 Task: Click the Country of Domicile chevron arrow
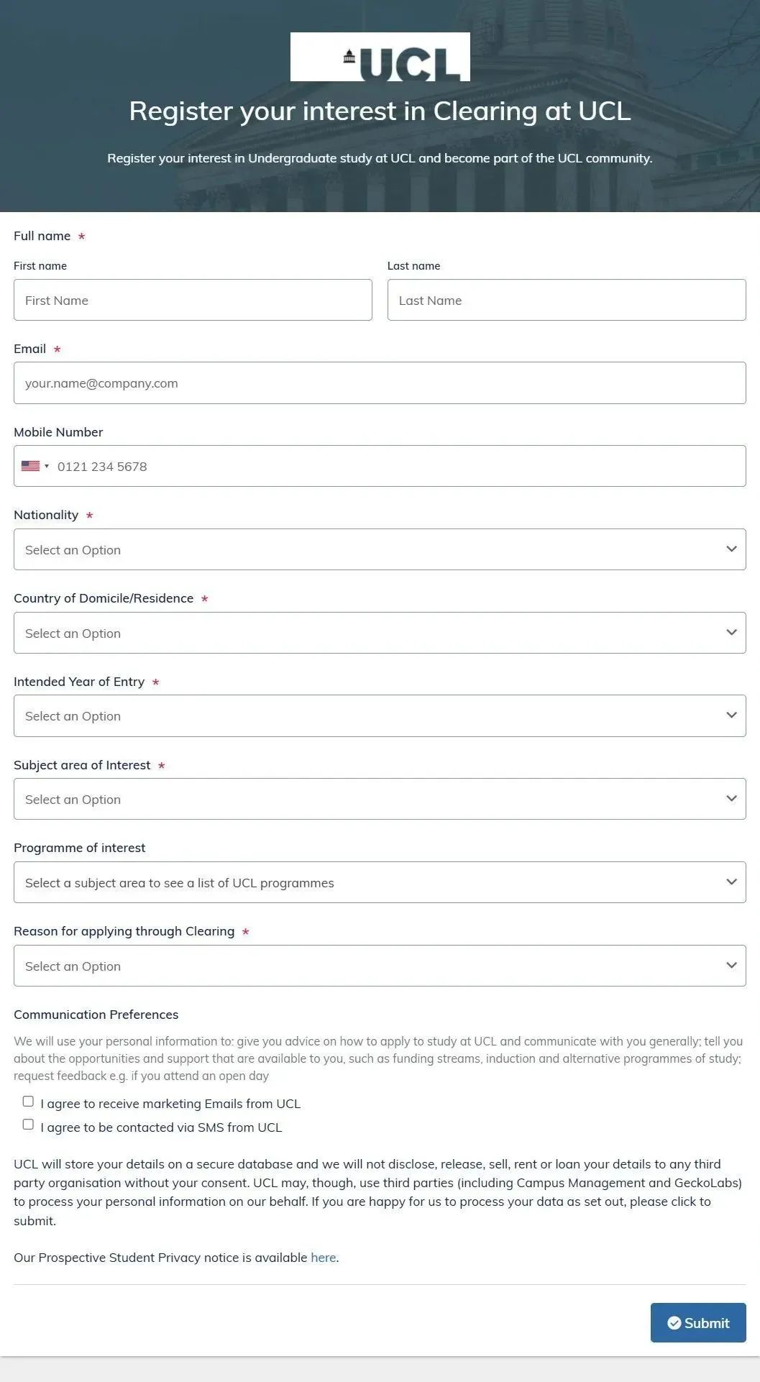(731, 633)
